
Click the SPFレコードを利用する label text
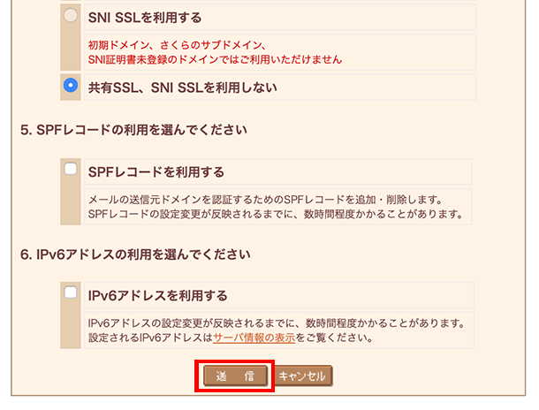click(156, 171)
